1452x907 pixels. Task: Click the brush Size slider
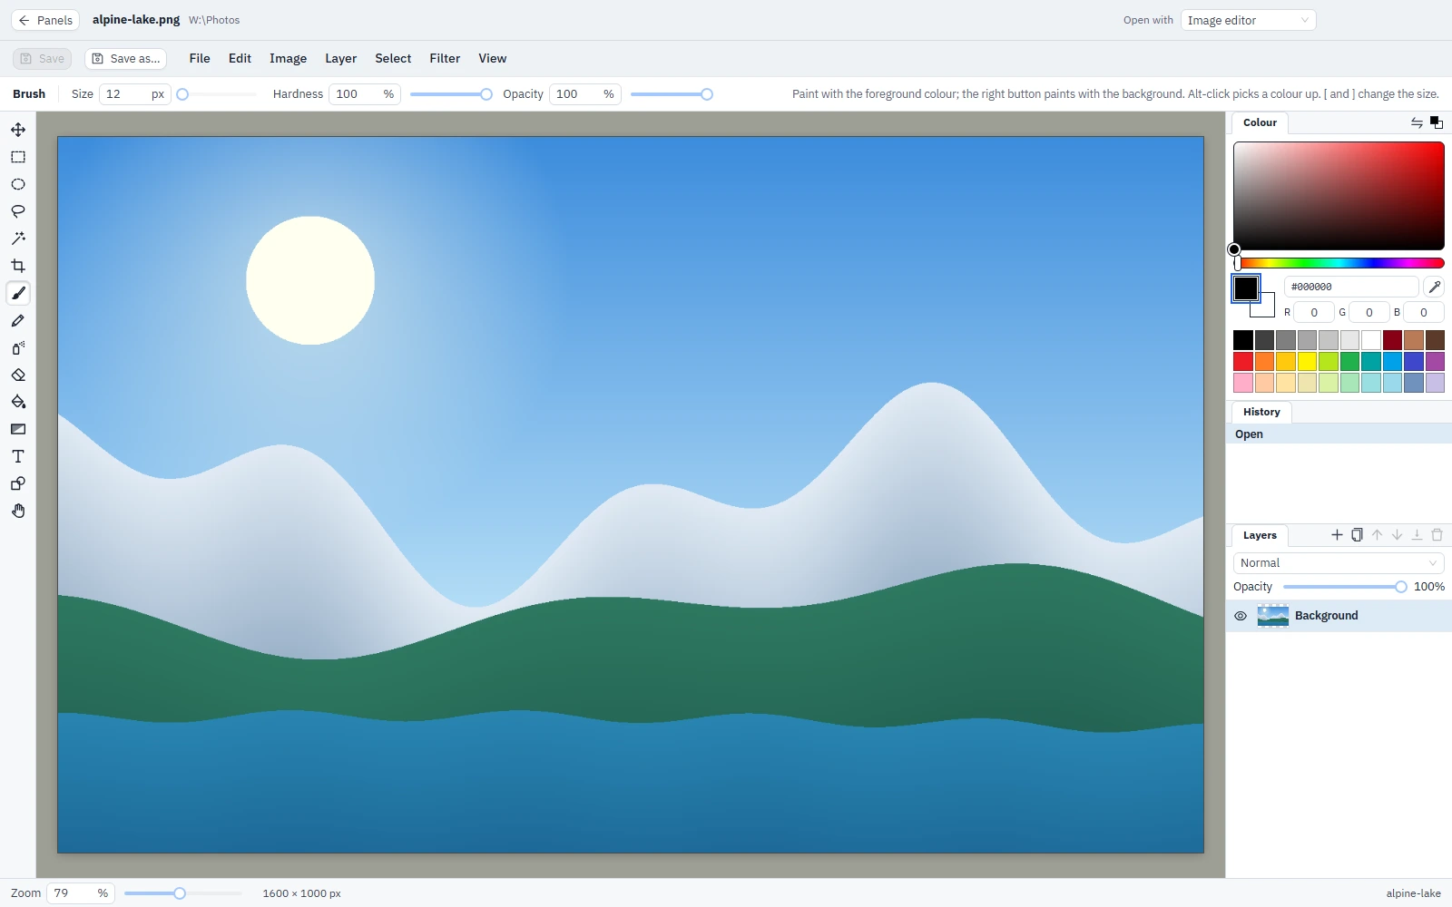218,94
